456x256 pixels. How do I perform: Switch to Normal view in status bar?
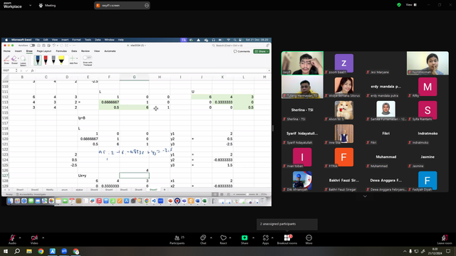(214, 194)
